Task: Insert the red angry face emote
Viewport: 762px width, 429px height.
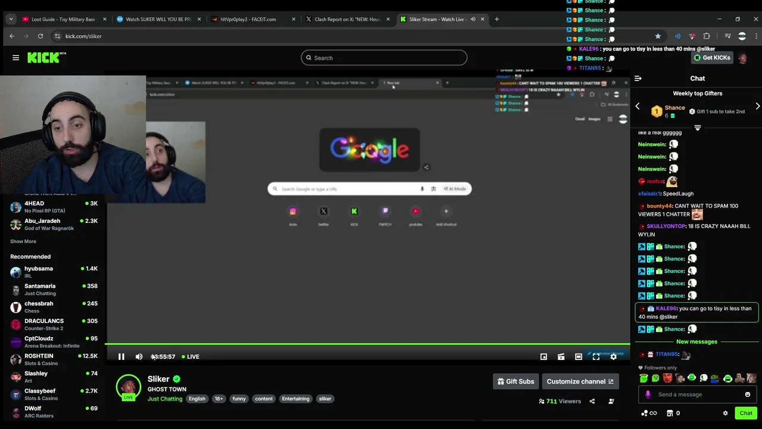Action: point(667,378)
